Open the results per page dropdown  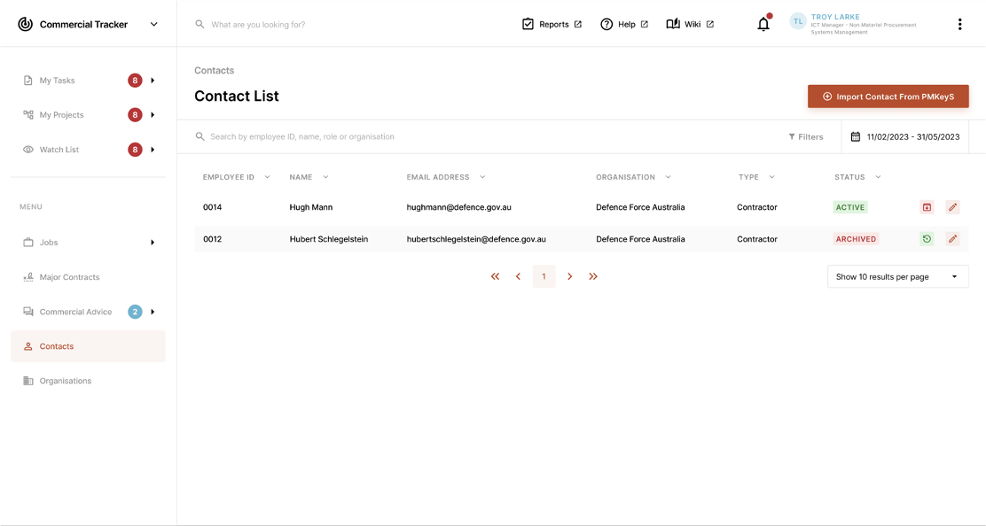click(897, 275)
